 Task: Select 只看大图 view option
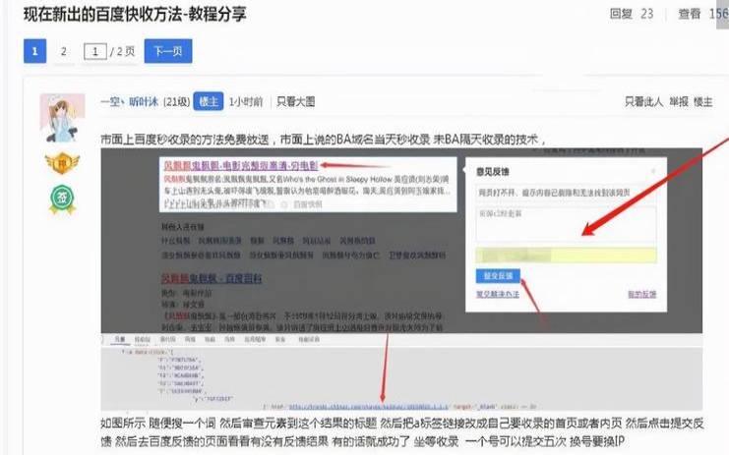pyautogui.click(x=296, y=101)
